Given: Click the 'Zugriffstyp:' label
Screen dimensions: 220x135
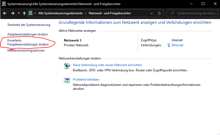Looking at the screenshot, I should click(149, 40).
